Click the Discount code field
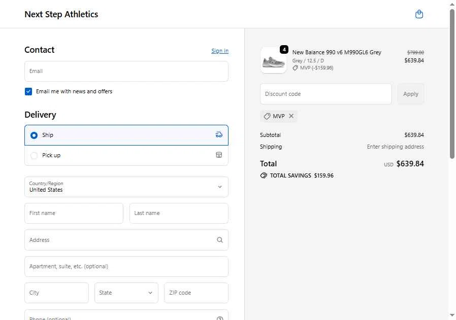 point(325,94)
